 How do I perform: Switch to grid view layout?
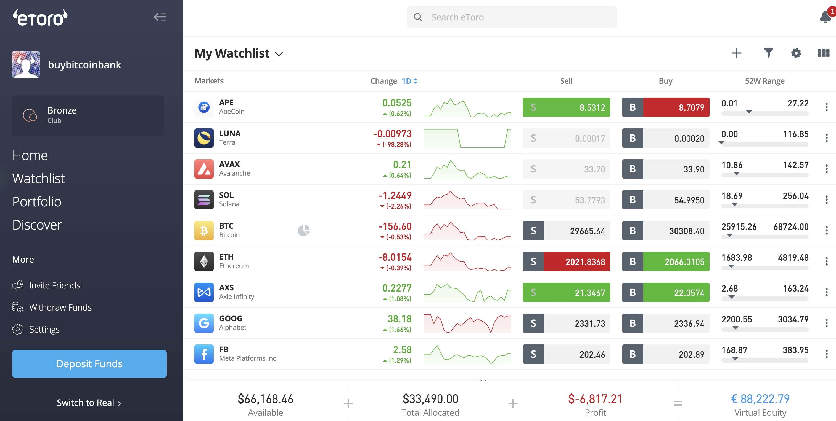(823, 53)
